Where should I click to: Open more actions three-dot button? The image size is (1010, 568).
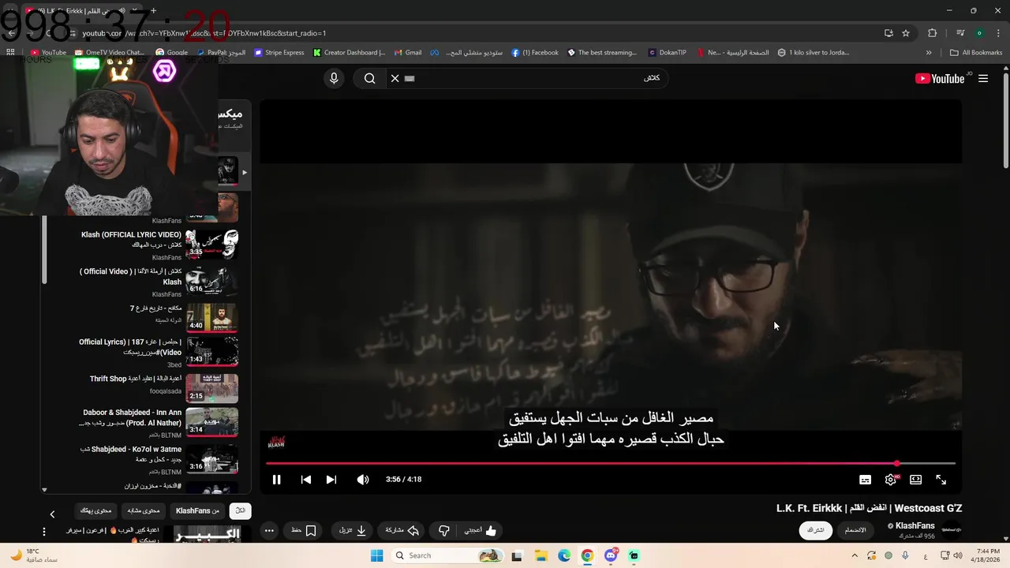click(x=269, y=531)
